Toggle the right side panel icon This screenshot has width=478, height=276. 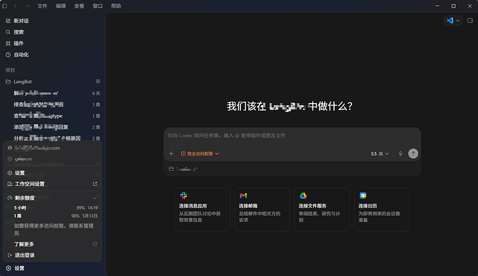point(470,20)
